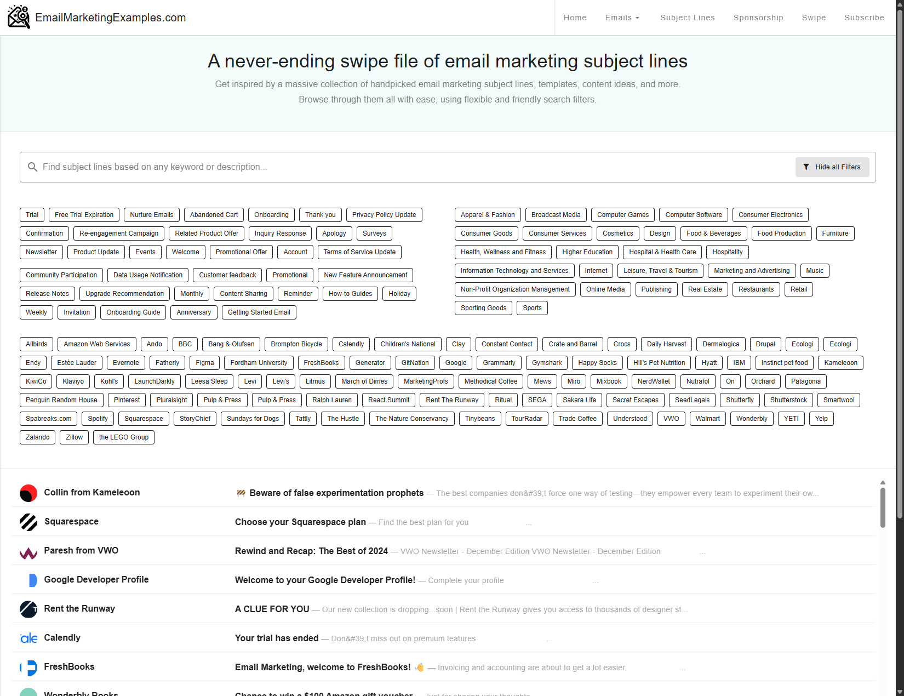The width and height of the screenshot is (904, 696).
Task: Open the Swipe page
Action: click(x=814, y=18)
